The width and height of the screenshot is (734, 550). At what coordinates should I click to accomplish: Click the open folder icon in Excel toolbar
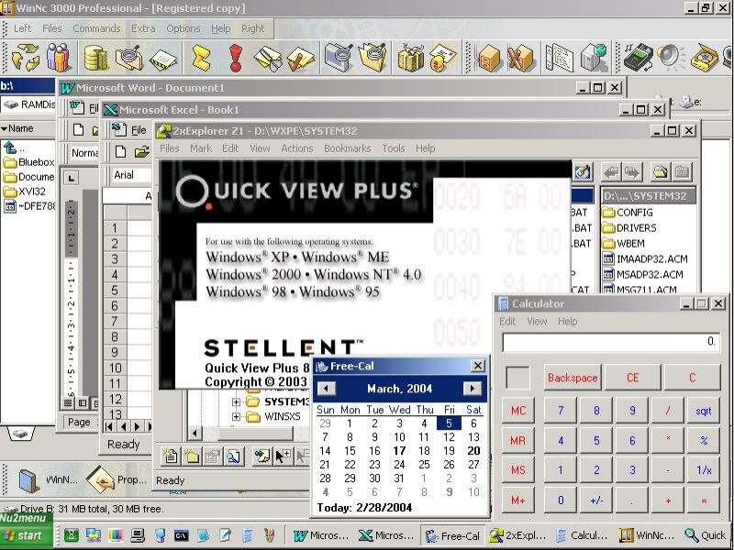tap(142, 151)
